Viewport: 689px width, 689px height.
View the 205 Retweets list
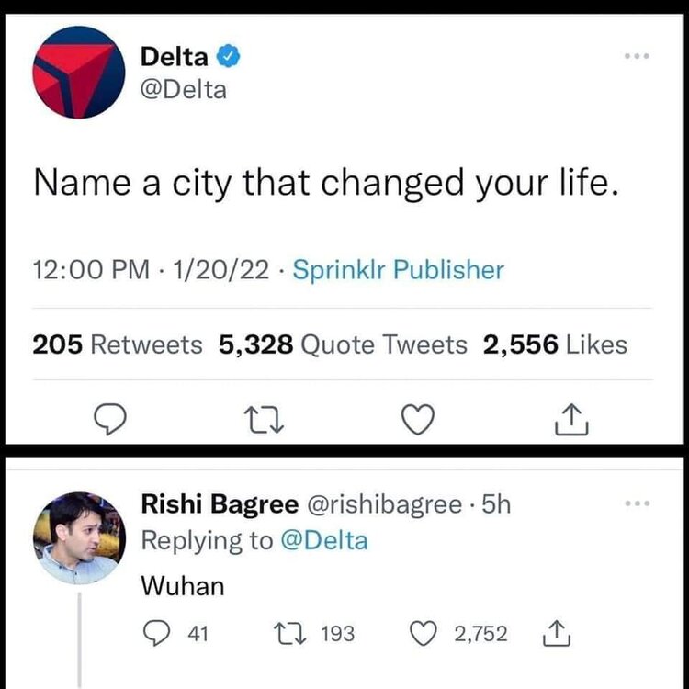118,344
